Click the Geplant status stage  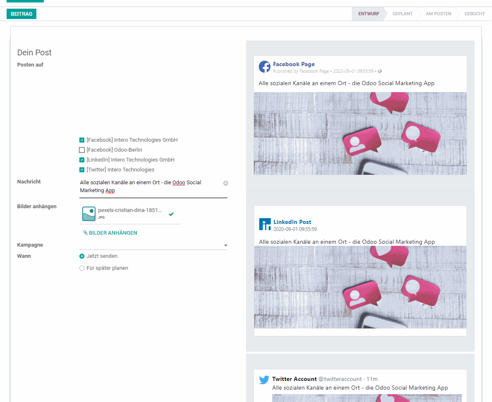tap(402, 14)
